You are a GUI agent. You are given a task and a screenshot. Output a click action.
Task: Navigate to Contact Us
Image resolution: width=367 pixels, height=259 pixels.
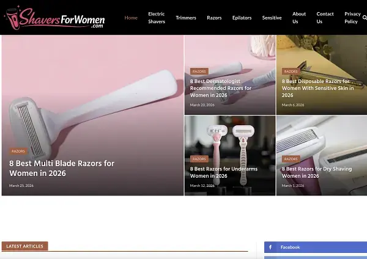coord(325,18)
